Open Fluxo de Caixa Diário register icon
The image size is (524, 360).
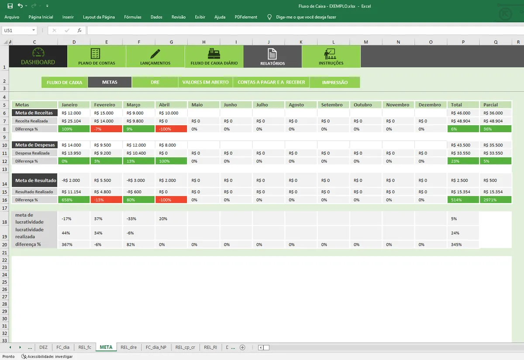click(x=214, y=54)
